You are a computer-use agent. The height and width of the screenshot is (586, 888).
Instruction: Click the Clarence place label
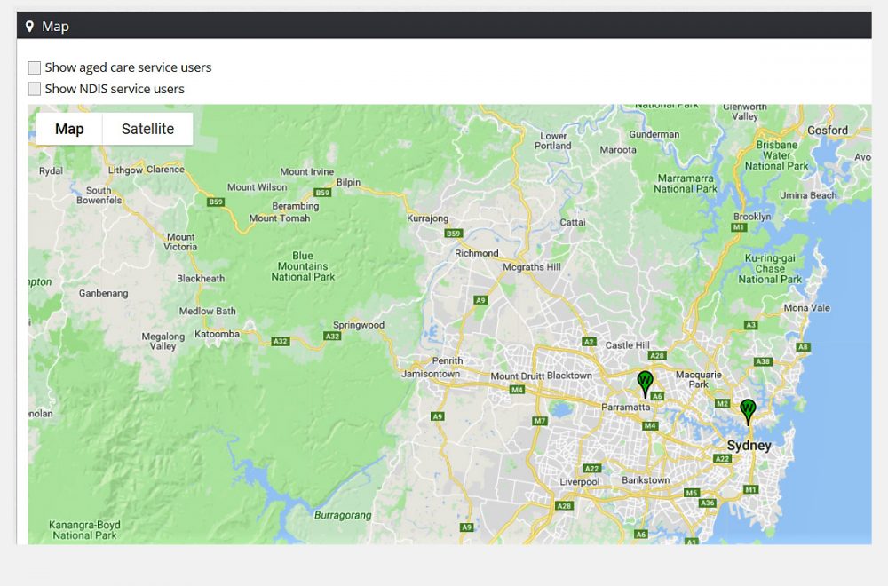(x=165, y=170)
